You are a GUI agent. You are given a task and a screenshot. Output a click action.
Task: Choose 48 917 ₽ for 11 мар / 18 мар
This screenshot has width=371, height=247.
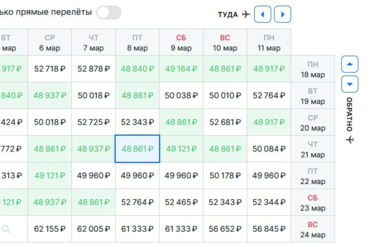coord(269,69)
